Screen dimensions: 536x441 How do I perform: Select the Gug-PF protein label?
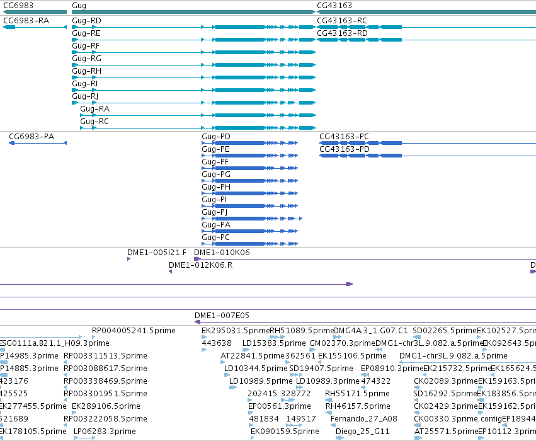tap(215, 162)
